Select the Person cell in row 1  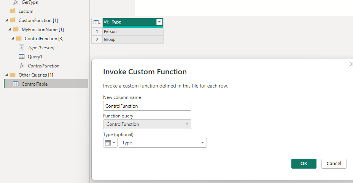(x=132, y=31)
